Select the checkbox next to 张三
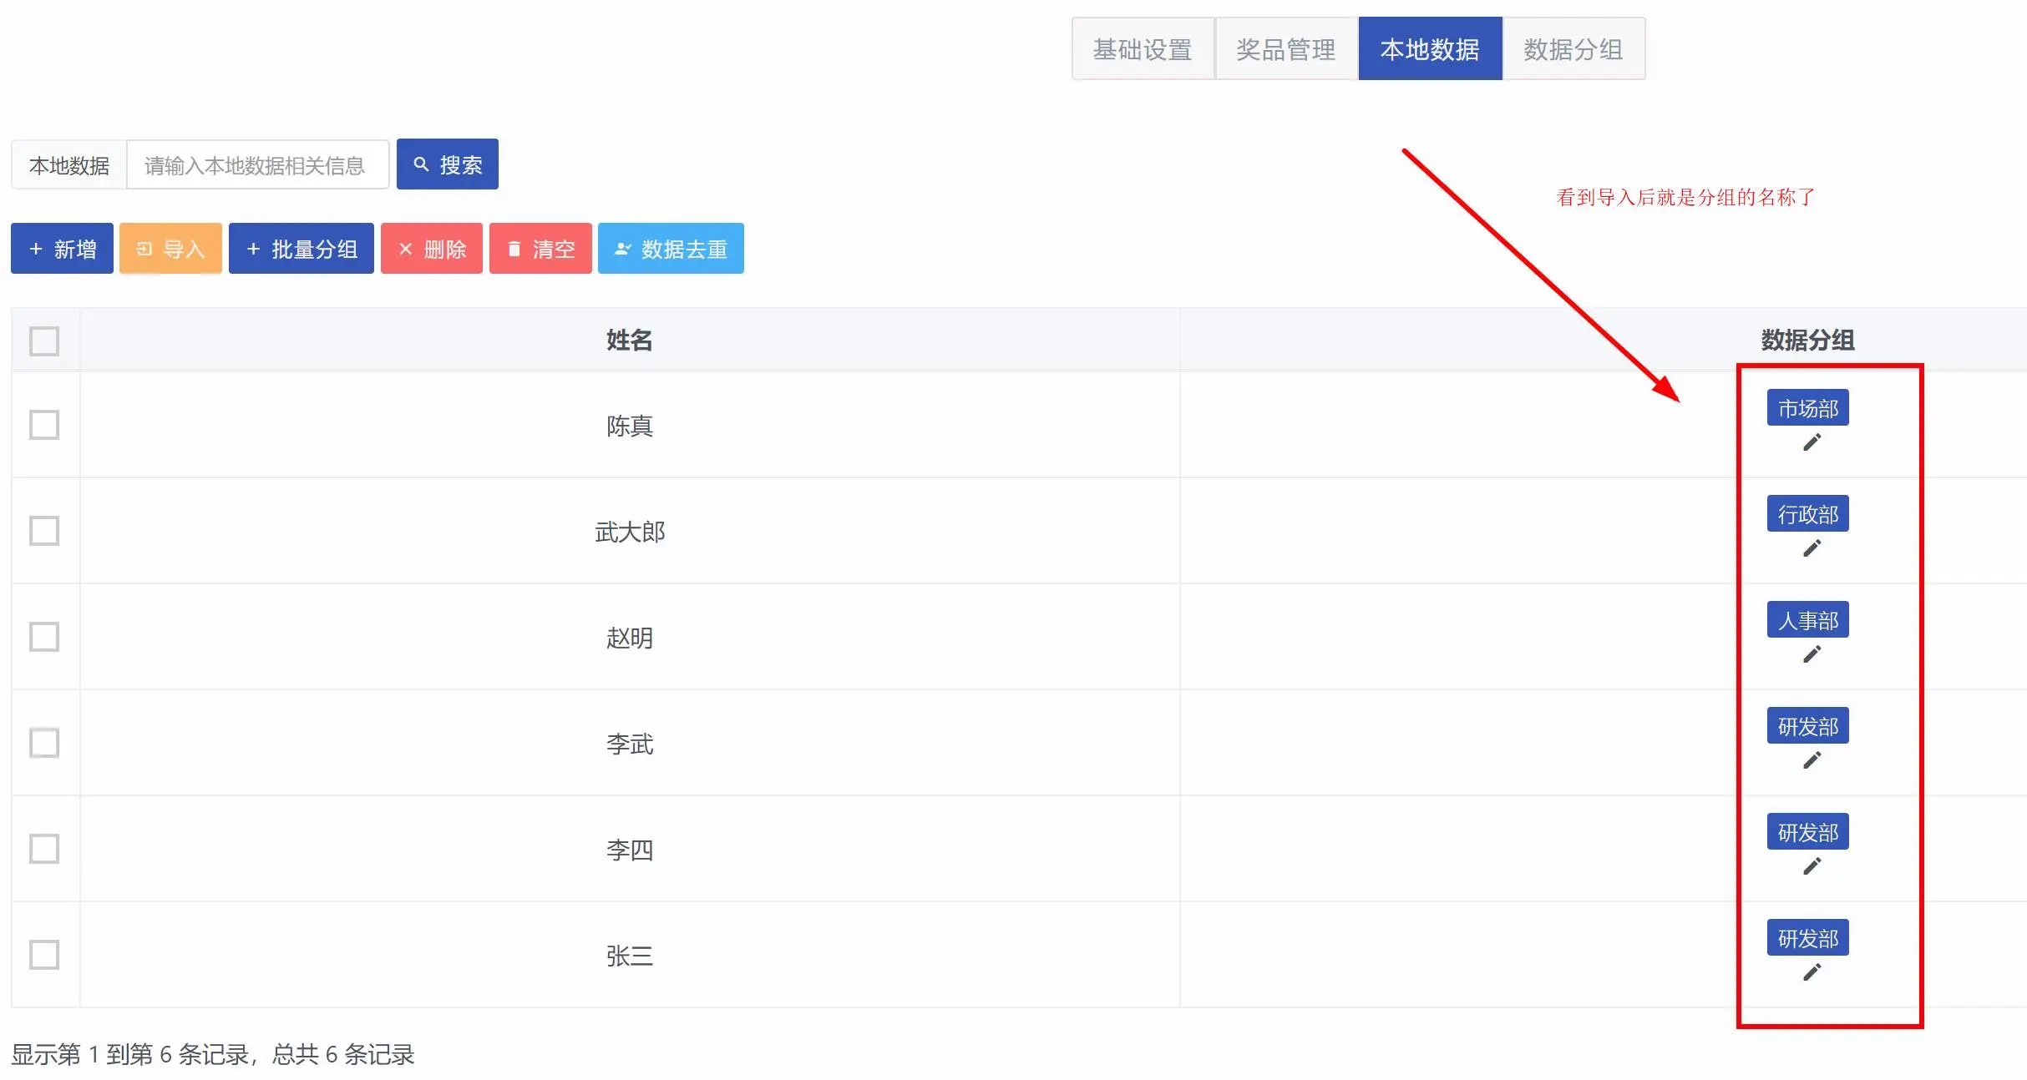The height and width of the screenshot is (1080, 2027). click(x=44, y=955)
